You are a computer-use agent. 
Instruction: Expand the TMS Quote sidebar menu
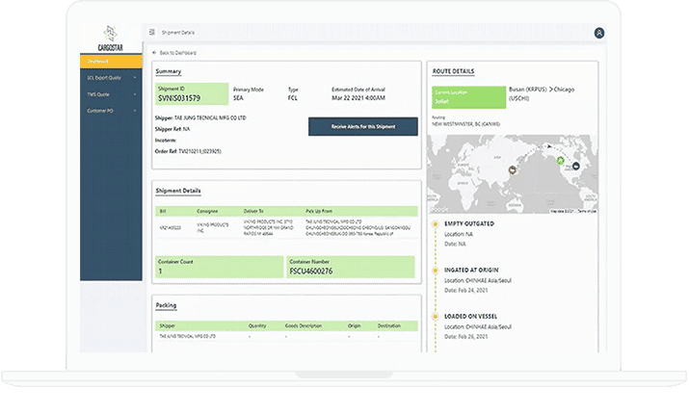(x=110, y=94)
